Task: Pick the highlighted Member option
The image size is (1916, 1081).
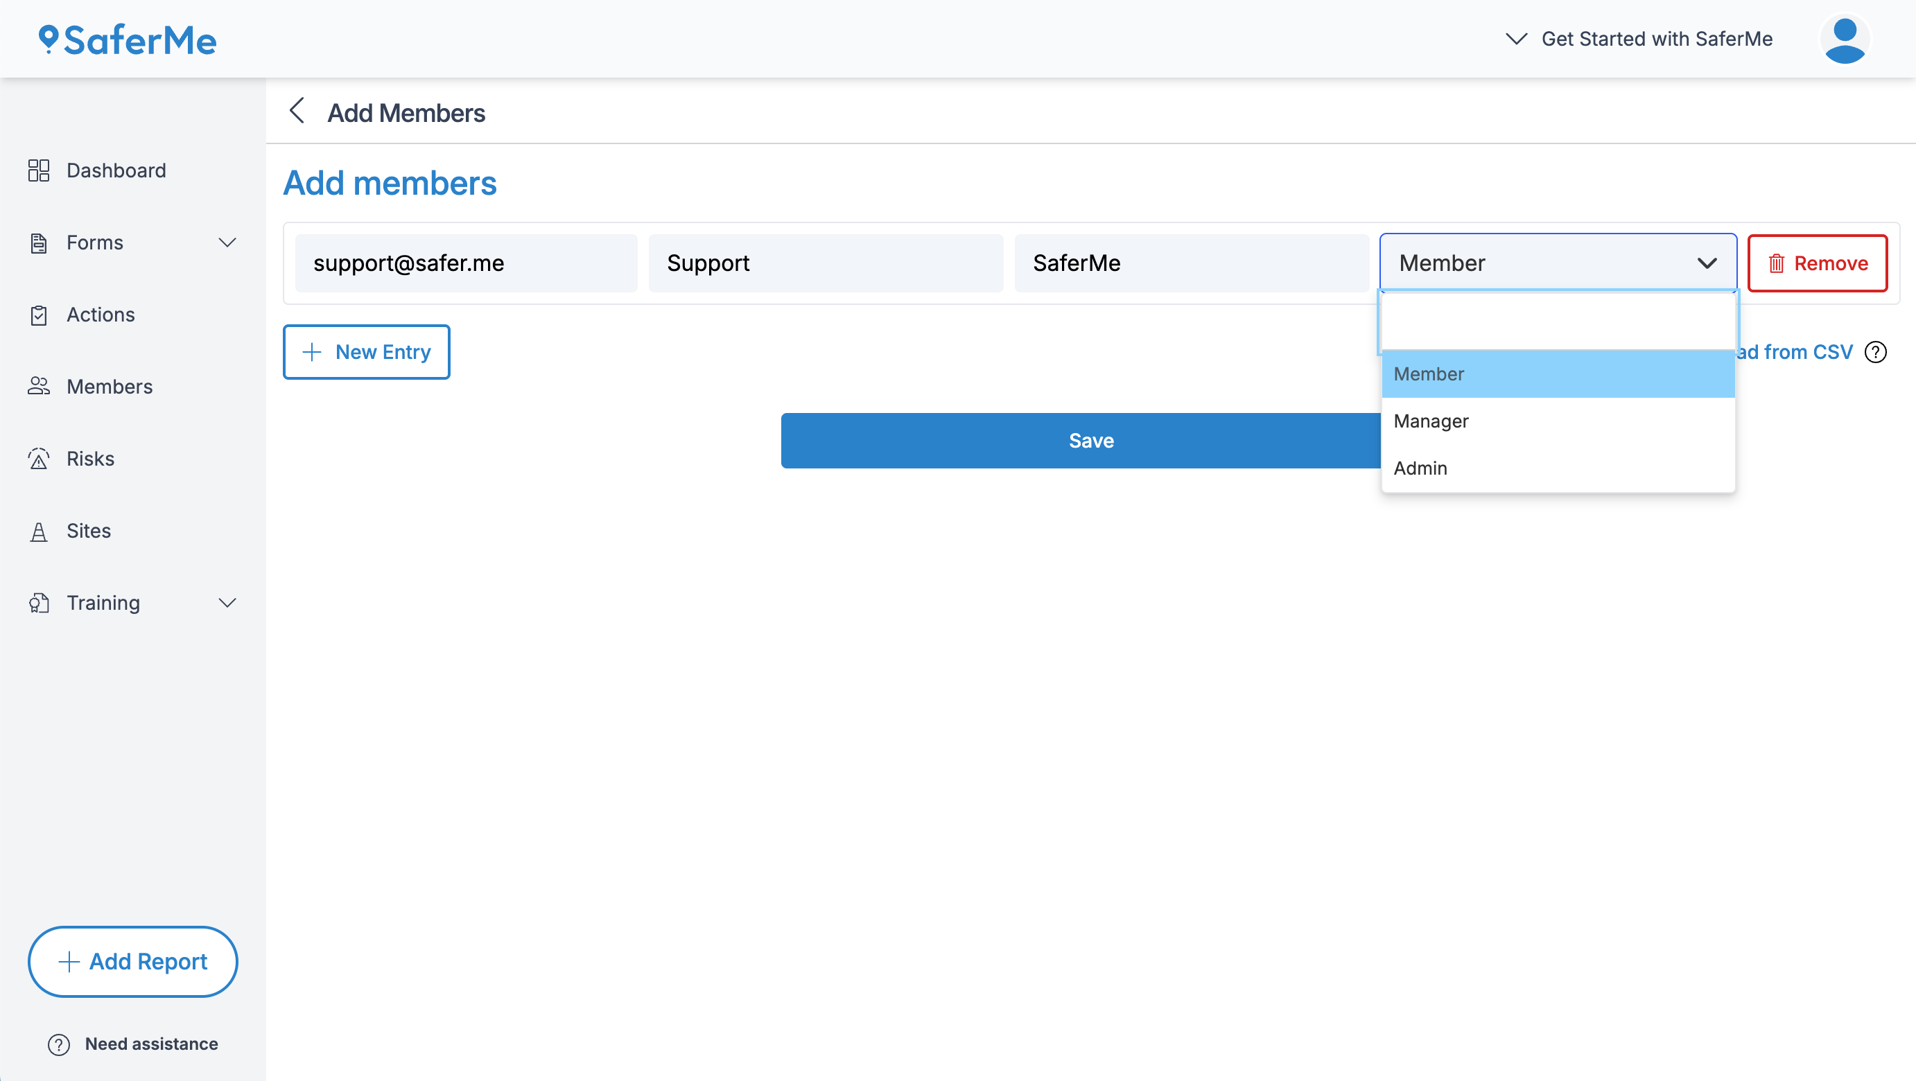Action: click(1428, 374)
